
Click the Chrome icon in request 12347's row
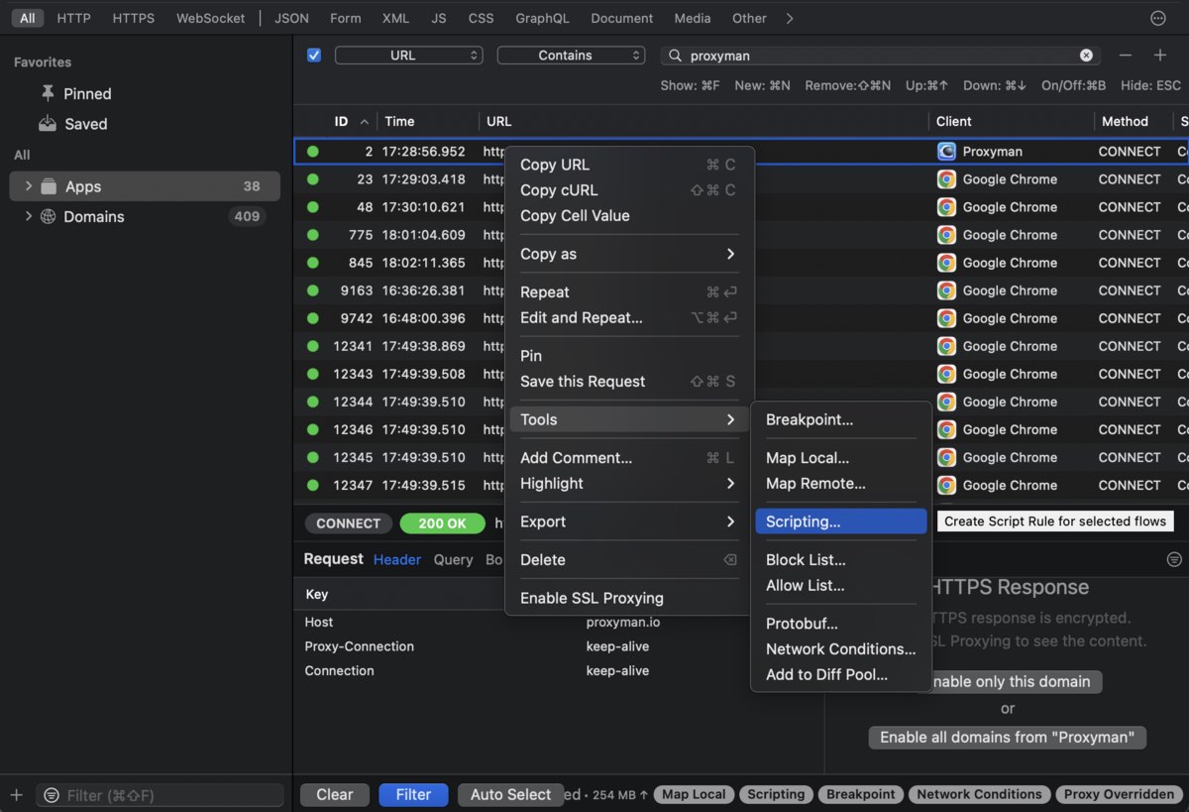click(x=946, y=485)
